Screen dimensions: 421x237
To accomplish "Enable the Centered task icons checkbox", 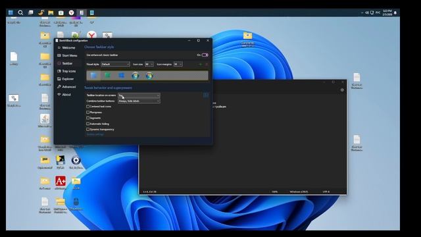I will tap(87, 107).
